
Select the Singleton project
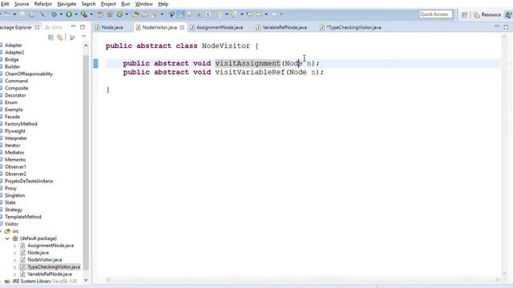click(14, 195)
